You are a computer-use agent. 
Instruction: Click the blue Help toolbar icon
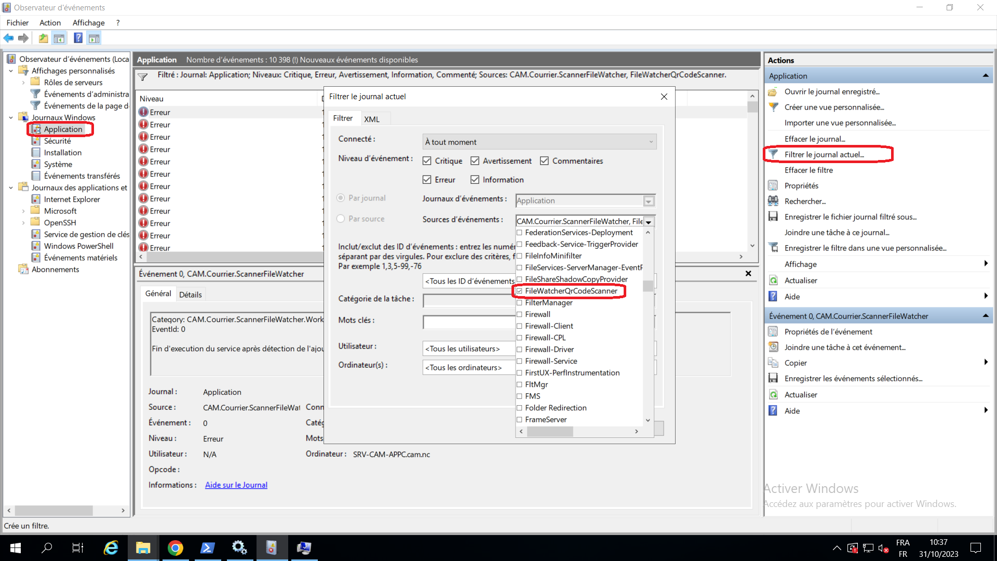point(78,38)
